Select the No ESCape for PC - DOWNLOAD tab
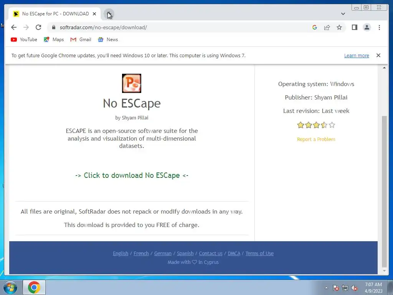Image resolution: width=393 pixels, height=295 pixels. [54, 14]
